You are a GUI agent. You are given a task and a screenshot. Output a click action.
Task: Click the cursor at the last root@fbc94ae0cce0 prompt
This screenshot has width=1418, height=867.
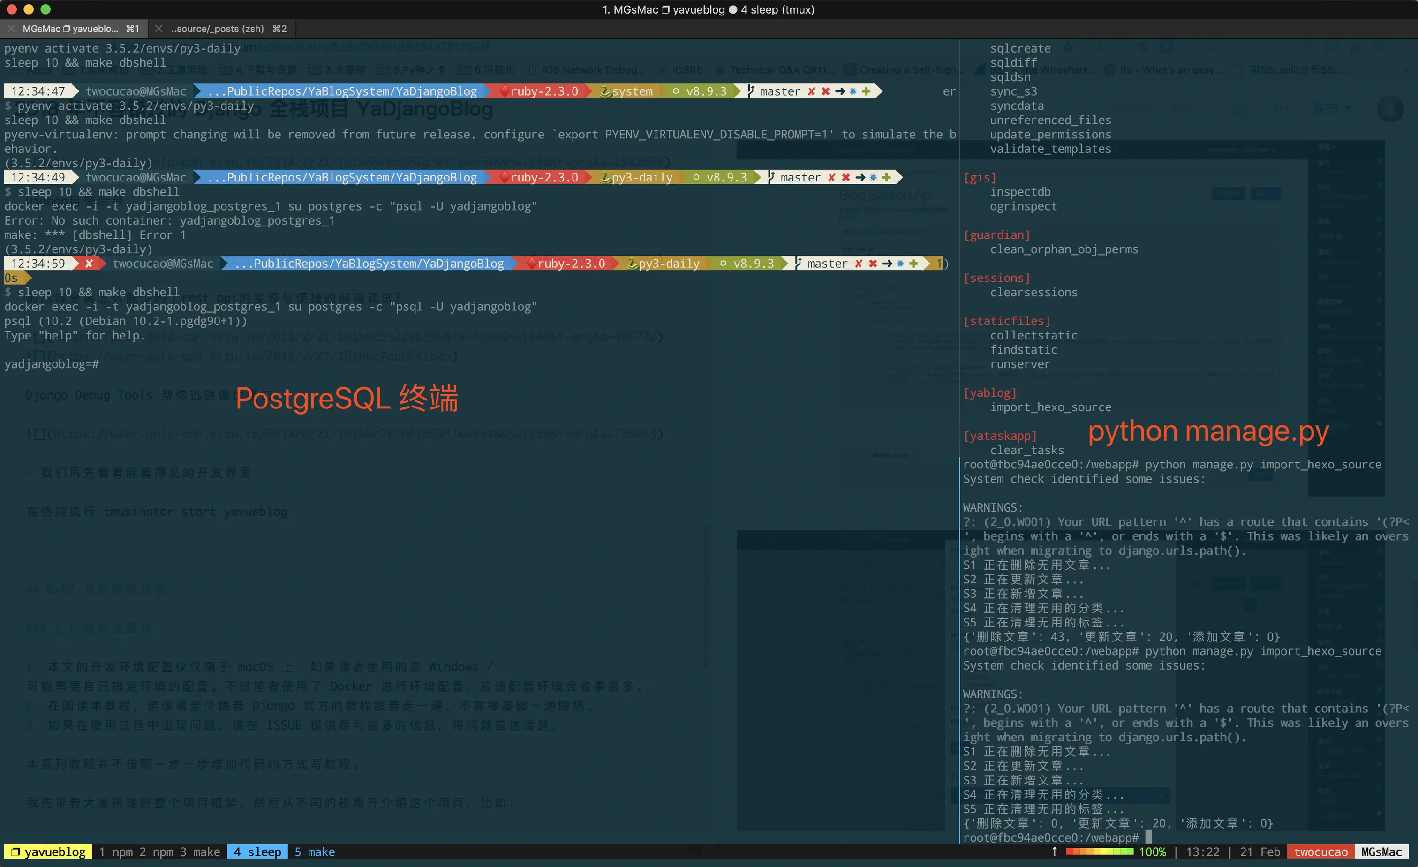point(1149,837)
